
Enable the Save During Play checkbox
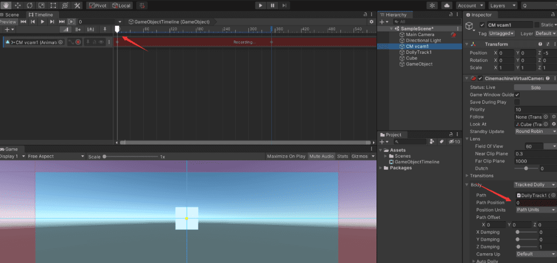coord(517,102)
